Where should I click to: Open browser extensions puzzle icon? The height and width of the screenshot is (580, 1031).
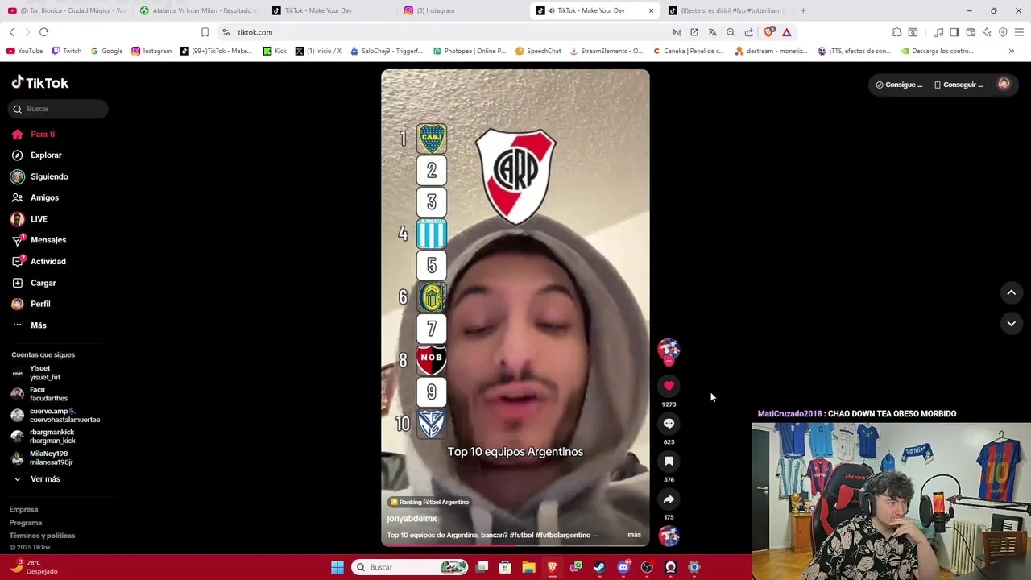[896, 32]
